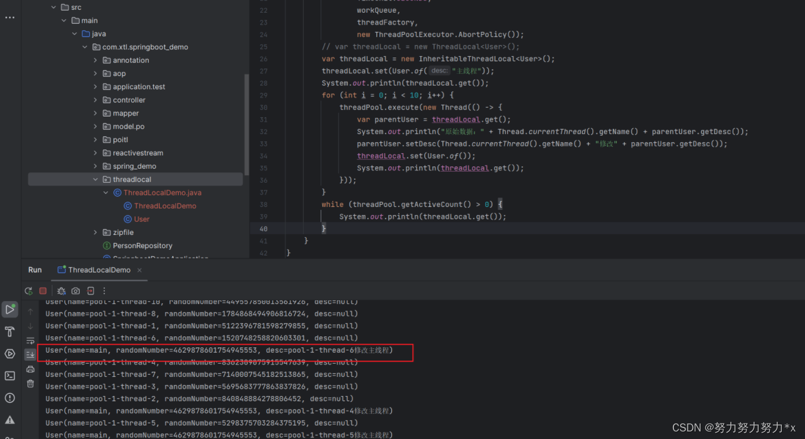Open the Run tool window from sidebar
Viewport: 805px width, 439px height.
click(x=10, y=309)
